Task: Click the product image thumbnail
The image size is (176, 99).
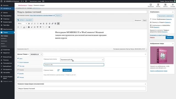Action: [162, 55]
